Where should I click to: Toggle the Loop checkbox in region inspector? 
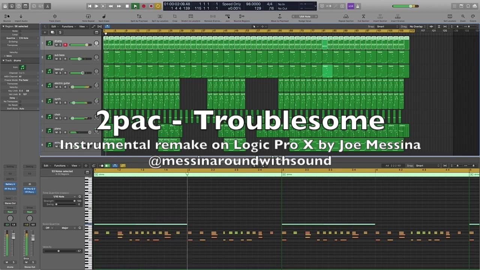[20, 34]
